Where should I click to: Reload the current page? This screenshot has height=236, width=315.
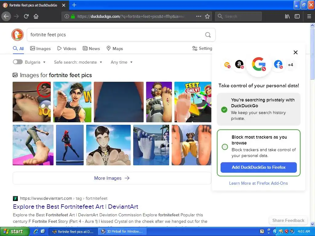click(26, 17)
